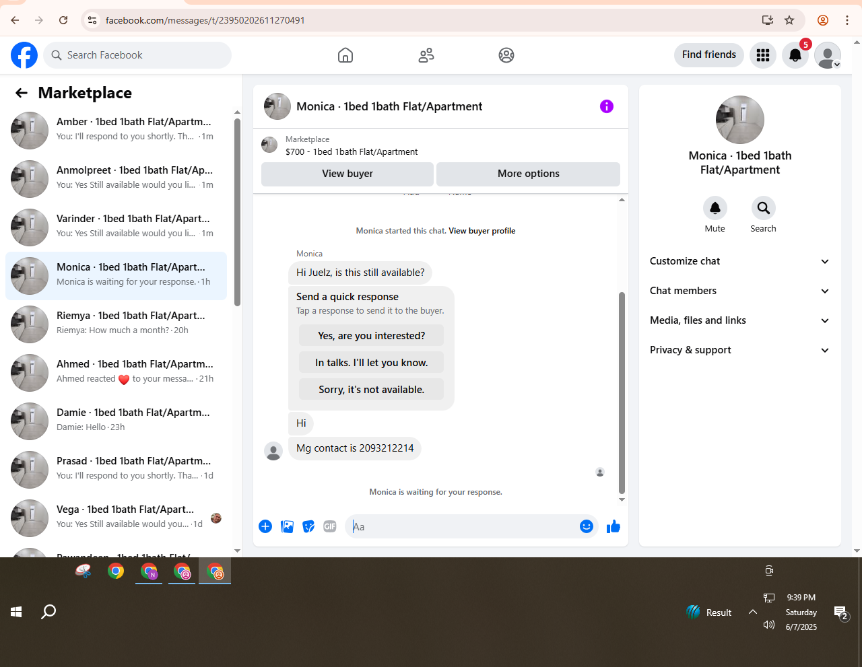Click the 'Hi Juelz, is this still available?' message

click(x=360, y=273)
